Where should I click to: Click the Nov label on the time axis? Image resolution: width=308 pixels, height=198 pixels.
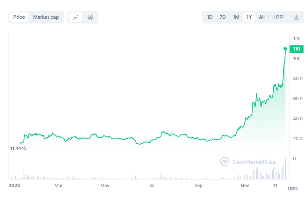click(245, 185)
